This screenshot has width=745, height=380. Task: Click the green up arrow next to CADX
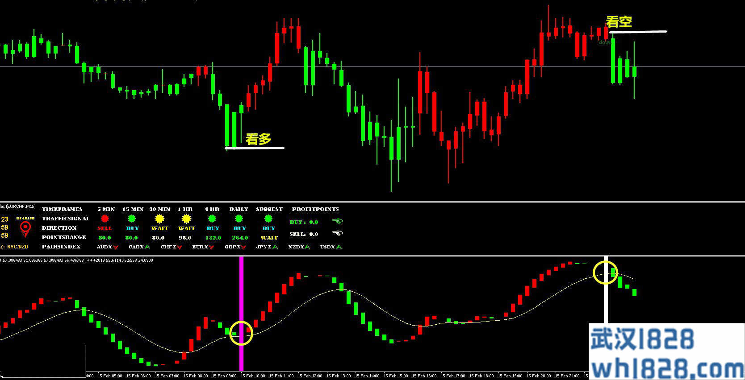pos(147,247)
